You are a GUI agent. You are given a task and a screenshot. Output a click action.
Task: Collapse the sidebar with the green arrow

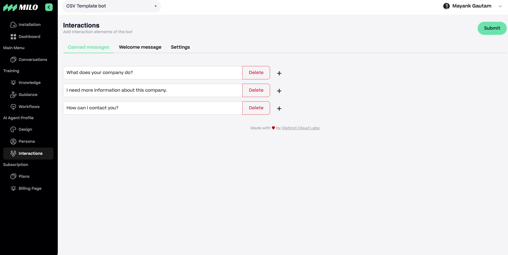(49, 7)
